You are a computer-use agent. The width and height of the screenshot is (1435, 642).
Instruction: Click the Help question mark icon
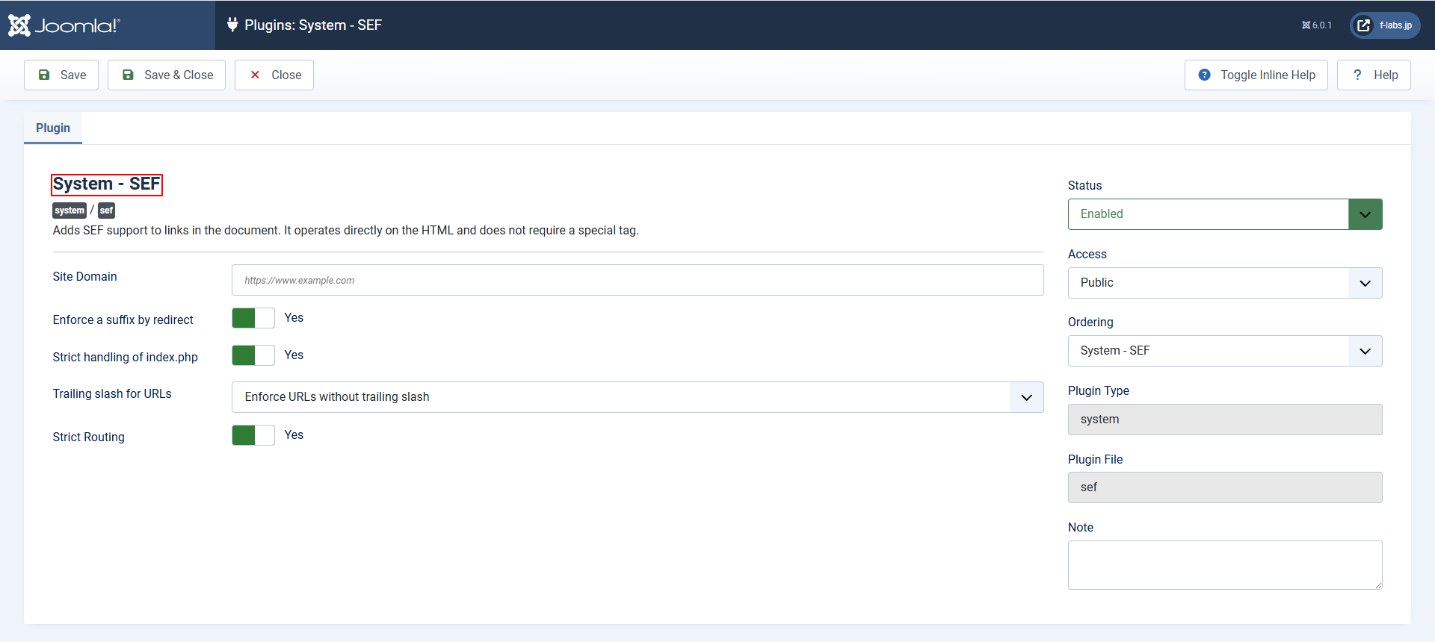pos(1357,75)
